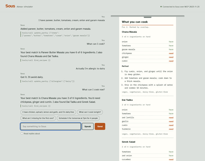Viewport: 205px width, 161px height.
Task: Click the Speak button
Action: [x=88, y=126]
